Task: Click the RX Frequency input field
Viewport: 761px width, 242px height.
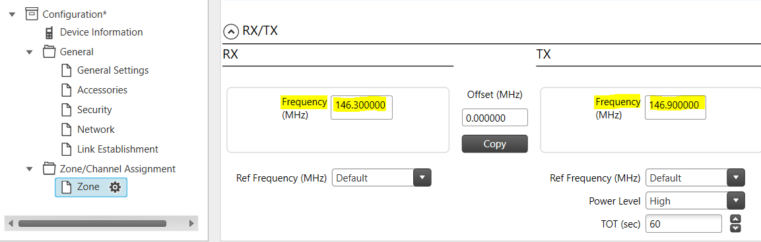Action: [362, 107]
